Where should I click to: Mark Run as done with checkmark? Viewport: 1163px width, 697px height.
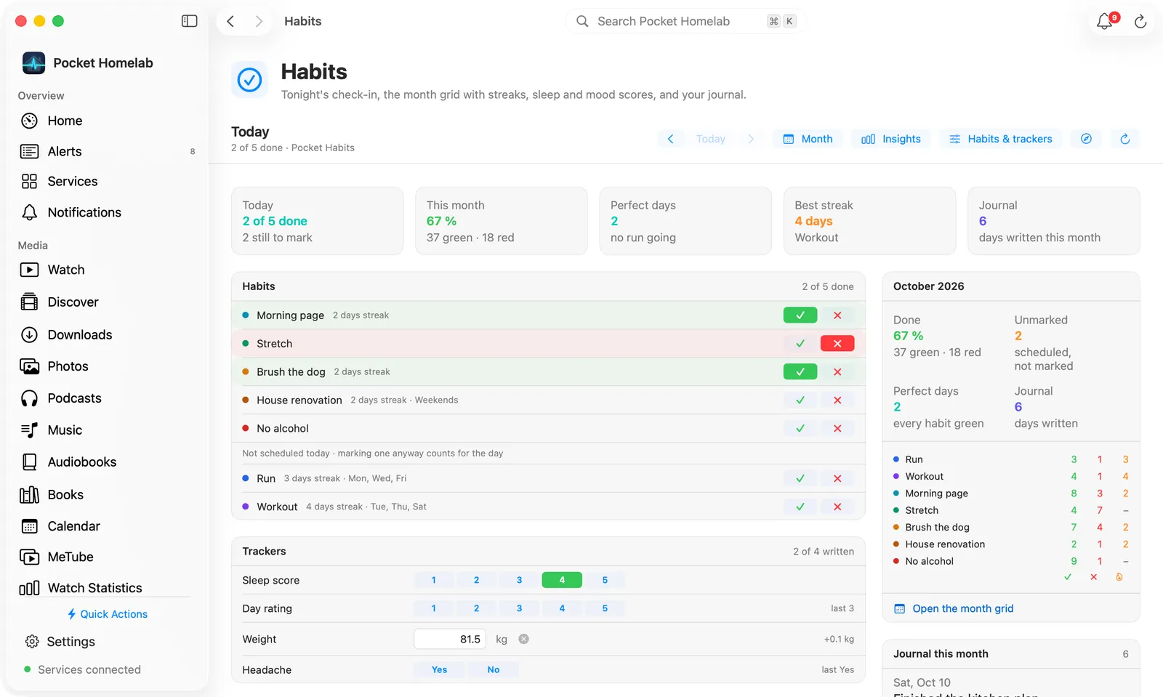coord(800,478)
